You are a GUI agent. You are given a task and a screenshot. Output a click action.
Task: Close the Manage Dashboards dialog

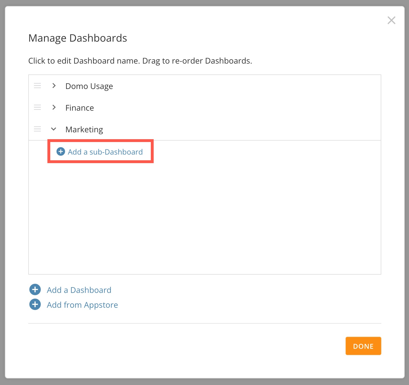click(x=391, y=20)
